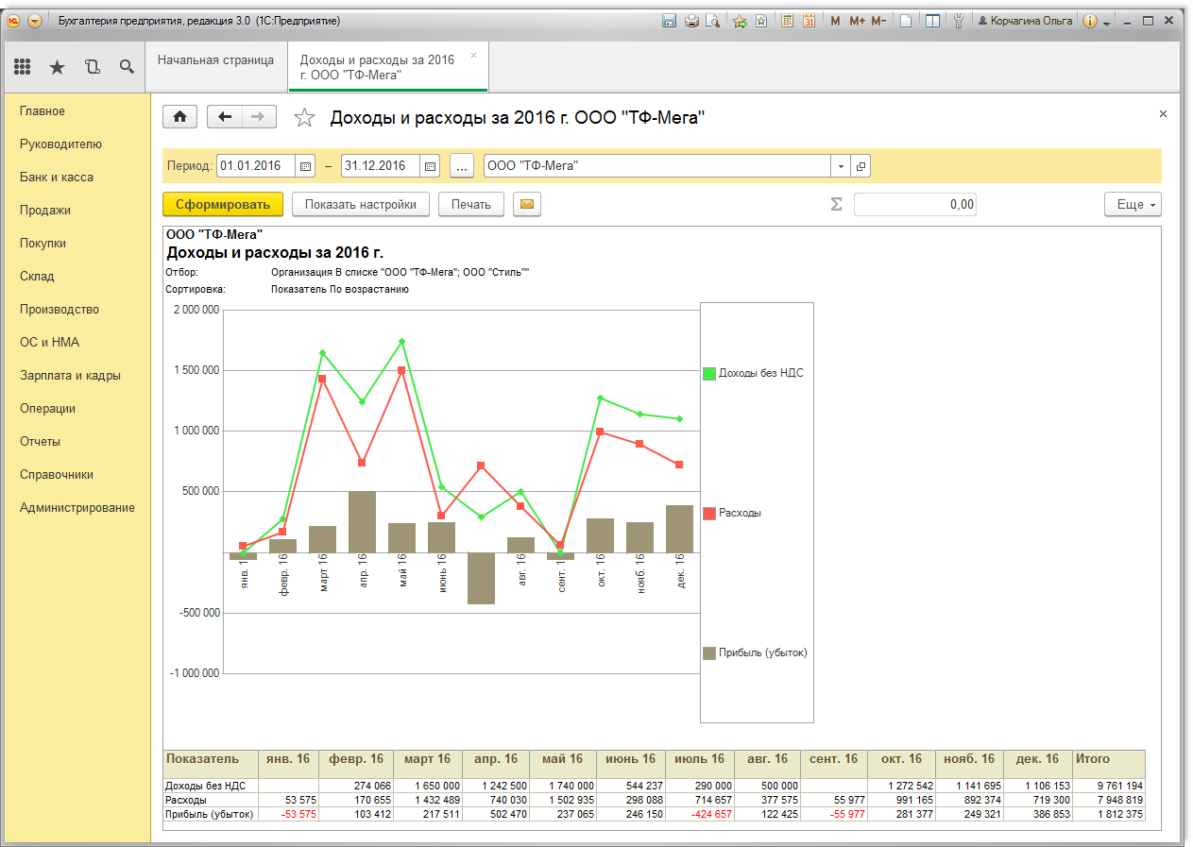This screenshot has width=1193, height=847.
Task: Open the calculator in the title bar
Action: [x=787, y=21]
